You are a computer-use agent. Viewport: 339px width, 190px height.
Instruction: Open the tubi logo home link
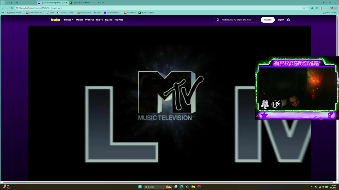click(55, 20)
